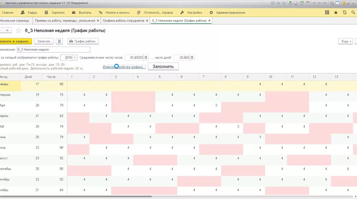Image resolution: width=357 pixels, height=200 pixels.
Task: Click the M- memory subtract button
Action: [325, 3]
